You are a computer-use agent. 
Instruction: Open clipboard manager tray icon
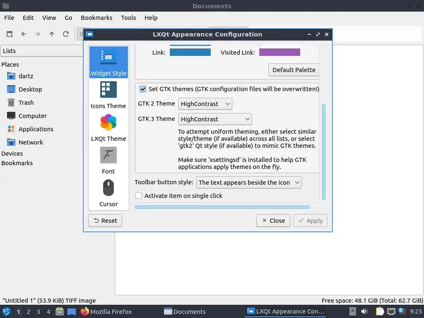(380, 311)
